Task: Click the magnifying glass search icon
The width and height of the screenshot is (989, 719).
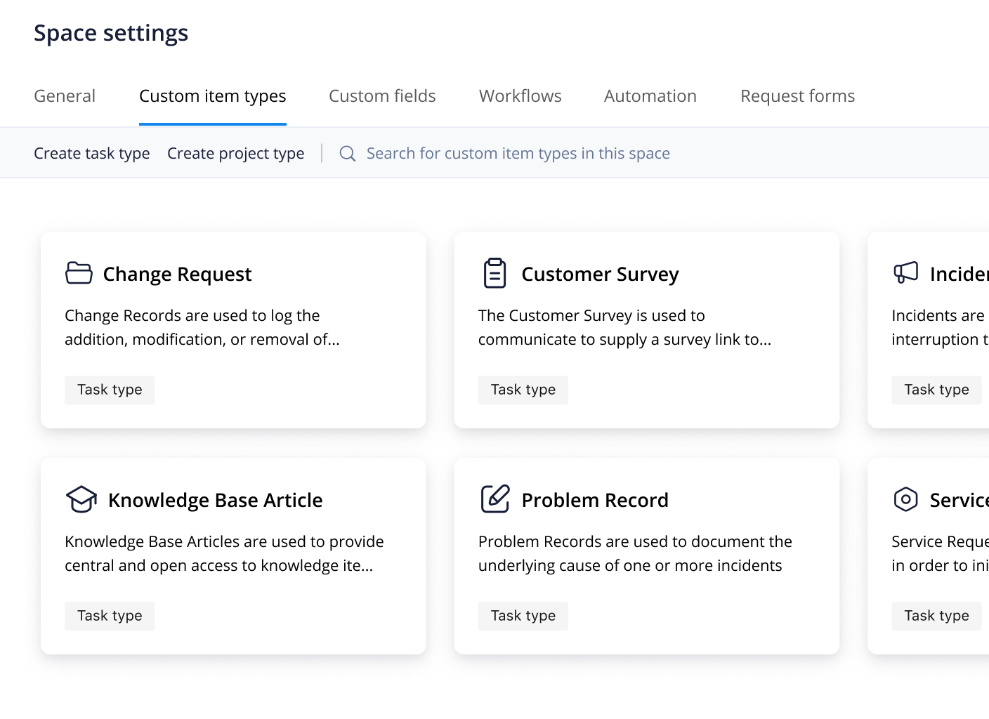Action: [x=348, y=153]
